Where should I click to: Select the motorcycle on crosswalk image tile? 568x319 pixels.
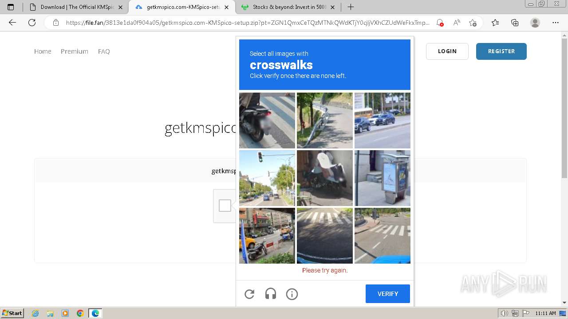point(267,121)
